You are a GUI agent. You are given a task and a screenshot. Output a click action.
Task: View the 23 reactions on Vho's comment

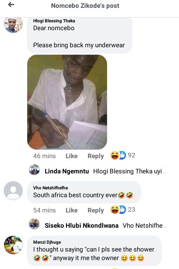click(x=123, y=209)
